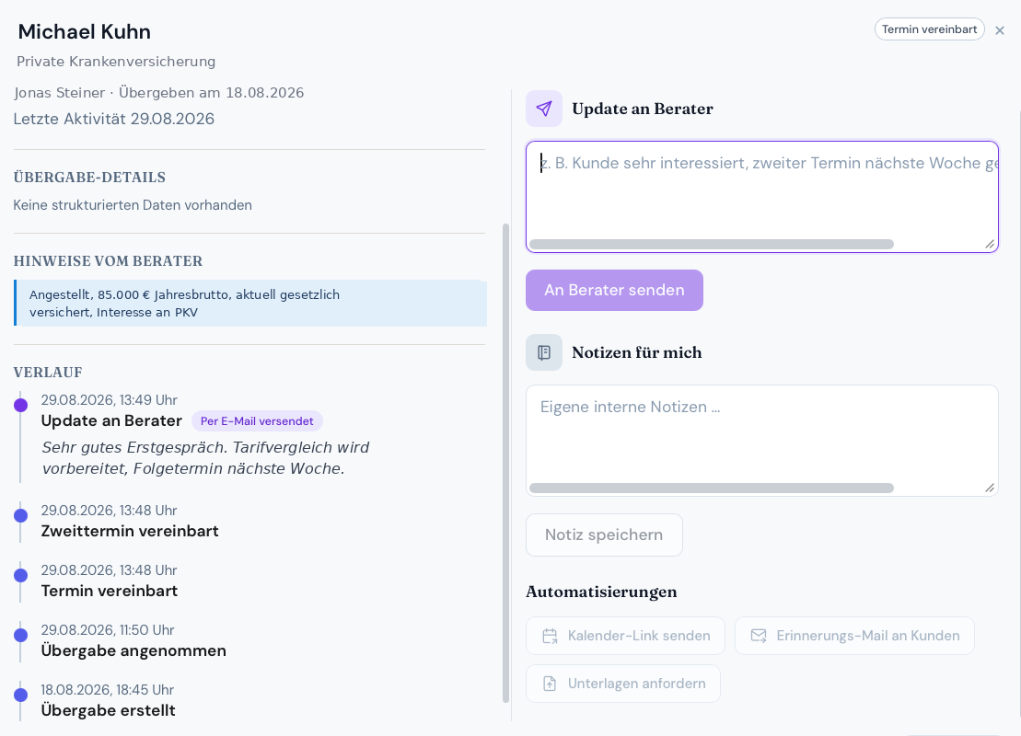This screenshot has width=1021, height=736.
Task: Click into the Eigene interne Notizen field
Action: click(x=762, y=441)
